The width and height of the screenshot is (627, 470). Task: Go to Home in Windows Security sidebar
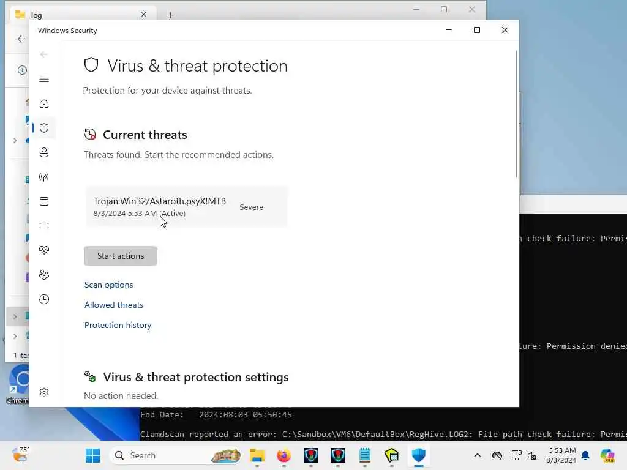point(44,103)
